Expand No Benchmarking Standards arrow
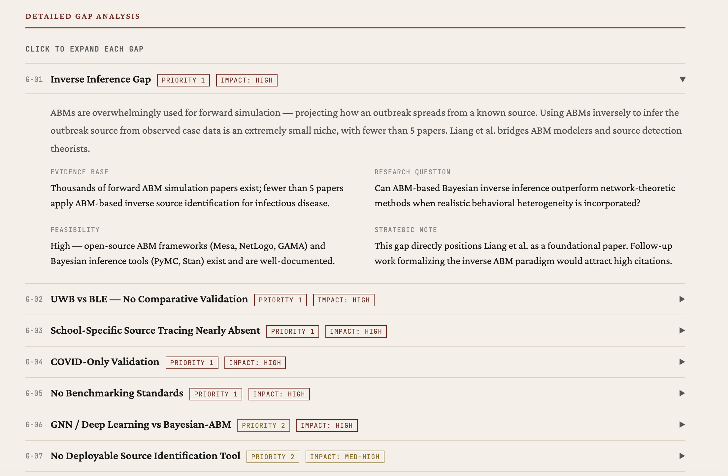Viewport: 728px width, 476px height. (682, 393)
